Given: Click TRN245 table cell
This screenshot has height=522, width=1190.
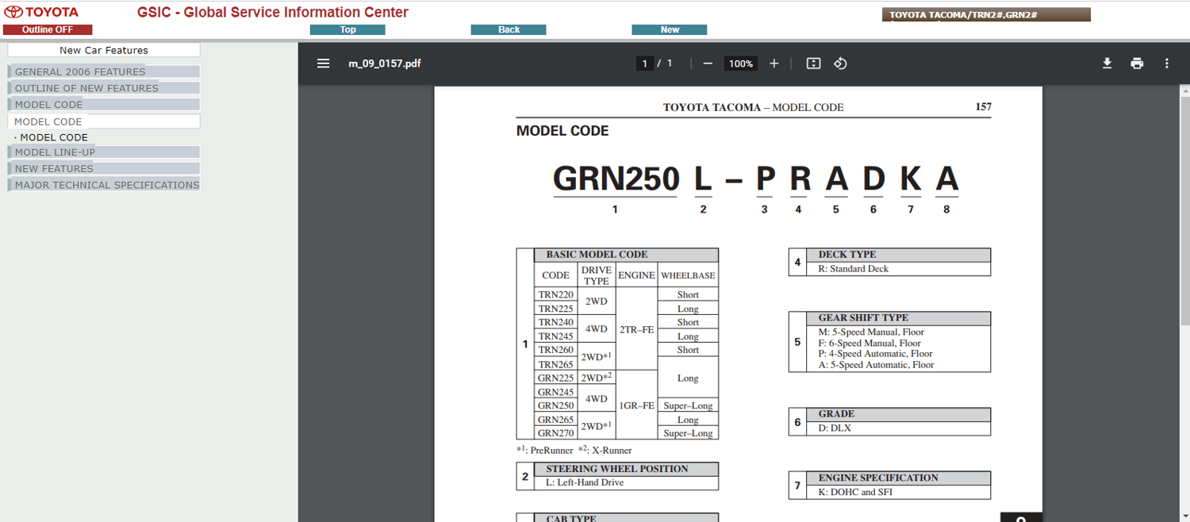Looking at the screenshot, I should (555, 336).
